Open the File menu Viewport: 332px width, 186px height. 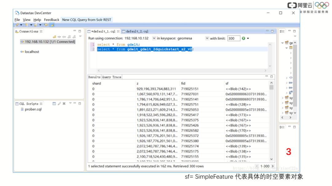click(17, 20)
